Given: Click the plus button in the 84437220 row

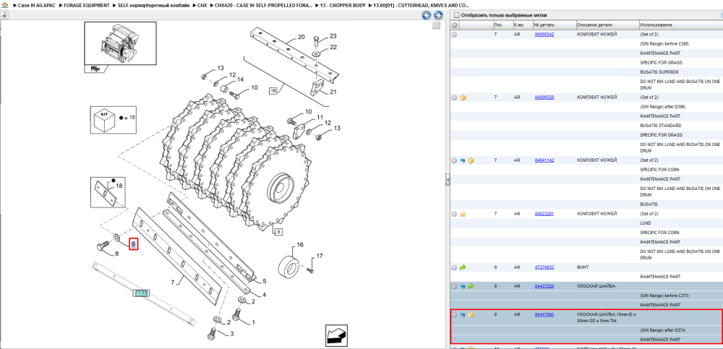Looking at the screenshot, I should (x=454, y=286).
